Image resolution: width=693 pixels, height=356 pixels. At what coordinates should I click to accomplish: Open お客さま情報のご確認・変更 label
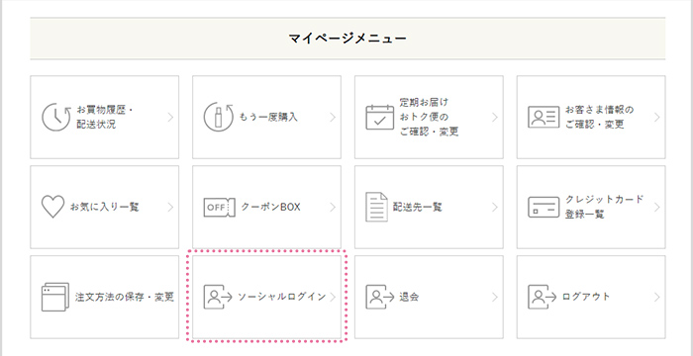pyautogui.click(x=599, y=117)
